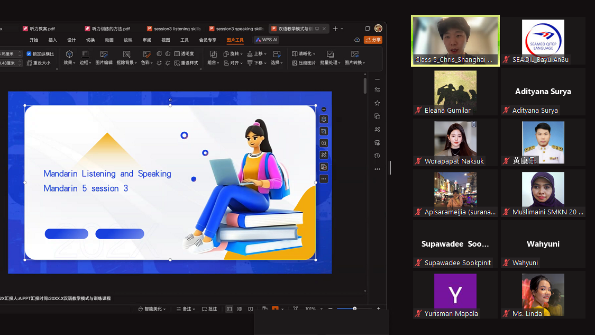
Task: Adjust the zoom slider in status bar
Action: point(354,309)
